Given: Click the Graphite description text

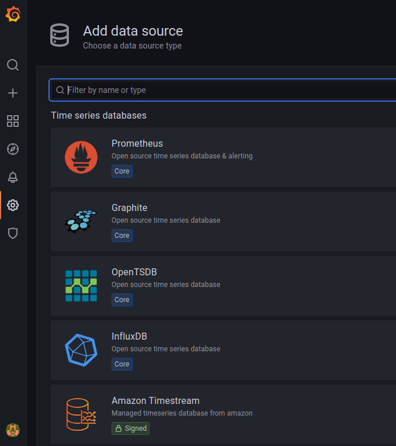Looking at the screenshot, I should tap(166, 220).
